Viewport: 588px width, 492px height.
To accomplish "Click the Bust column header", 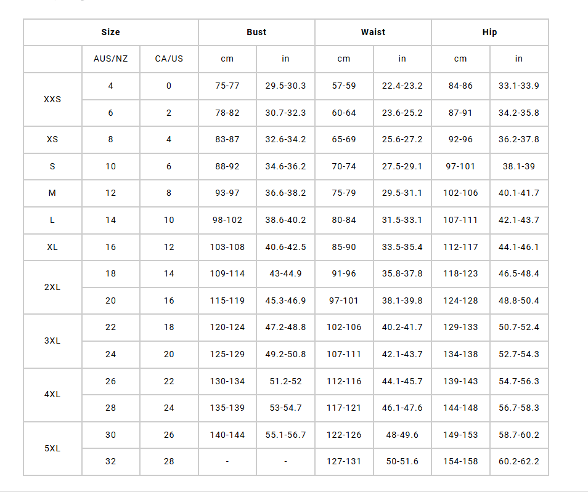I will [x=256, y=32].
